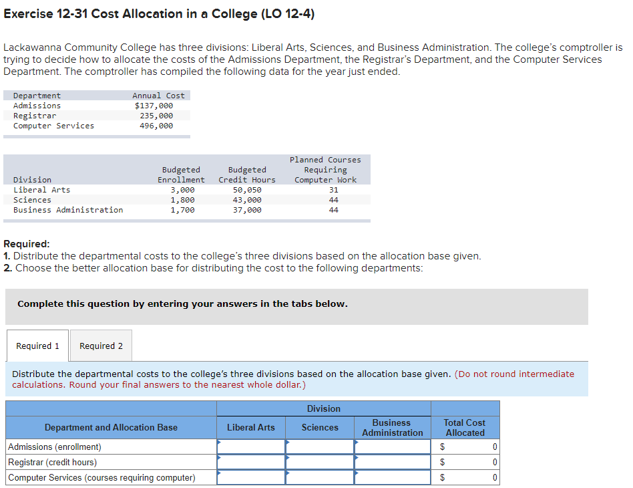Select the Required 1 tab
This screenshot has width=633, height=488.
[x=37, y=346]
